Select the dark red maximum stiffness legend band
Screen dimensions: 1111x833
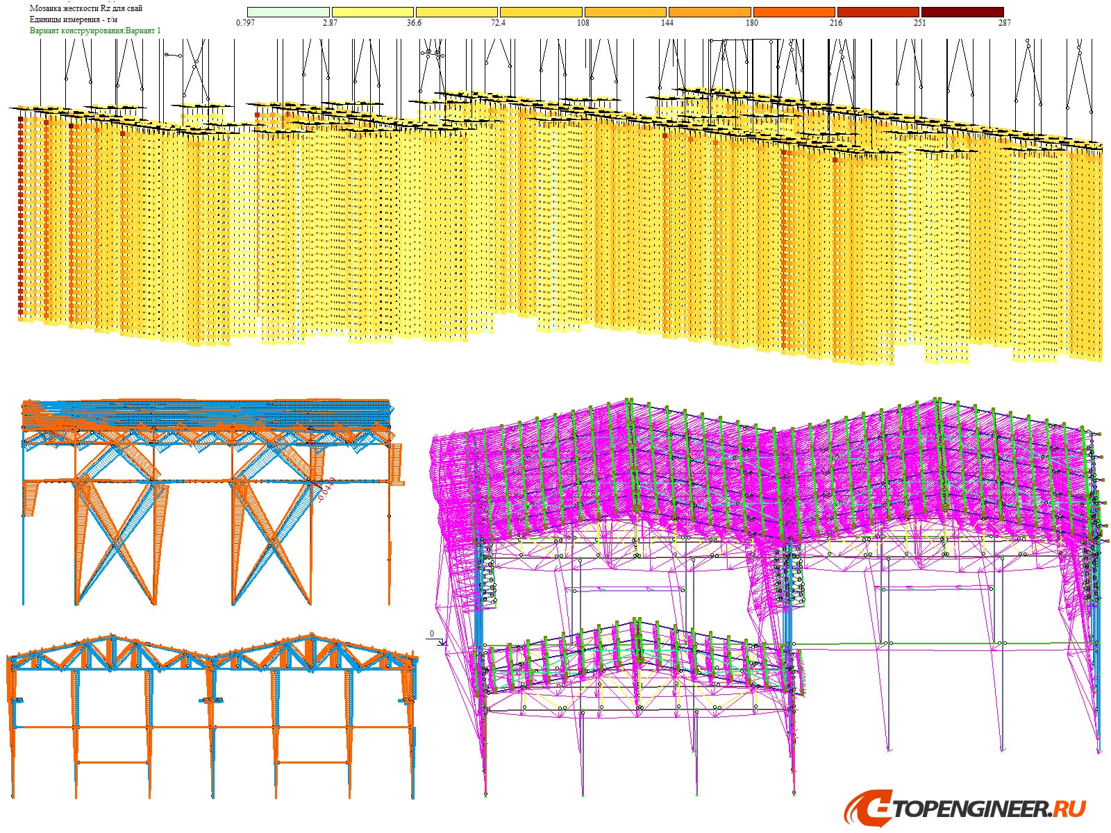pos(962,10)
